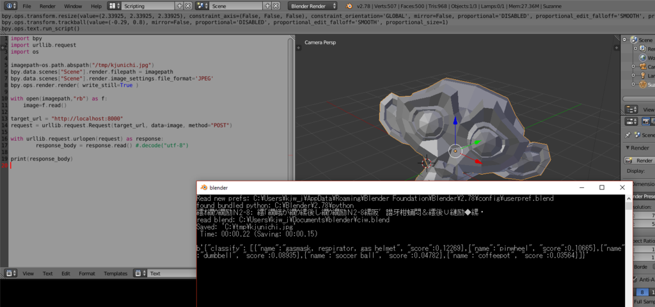Screen dimensions: 655x307
Task: Open the Blender Render engine dropdown
Action: (312, 6)
